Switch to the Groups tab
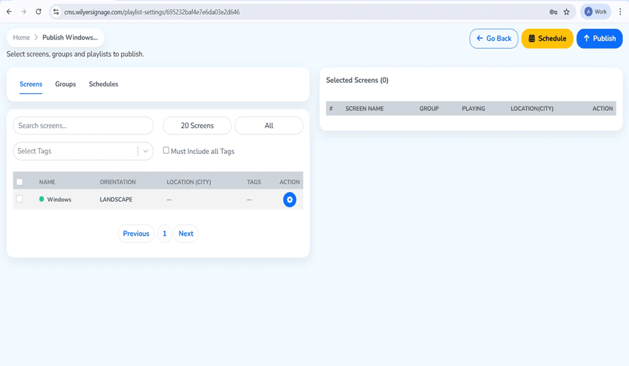This screenshot has height=366, width=629. (x=66, y=84)
